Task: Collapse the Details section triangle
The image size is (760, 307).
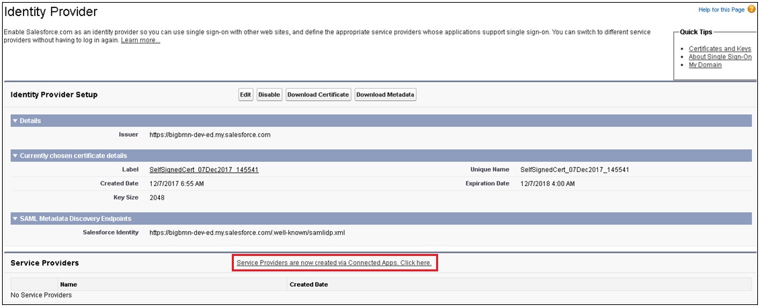Action: [x=15, y=120]
